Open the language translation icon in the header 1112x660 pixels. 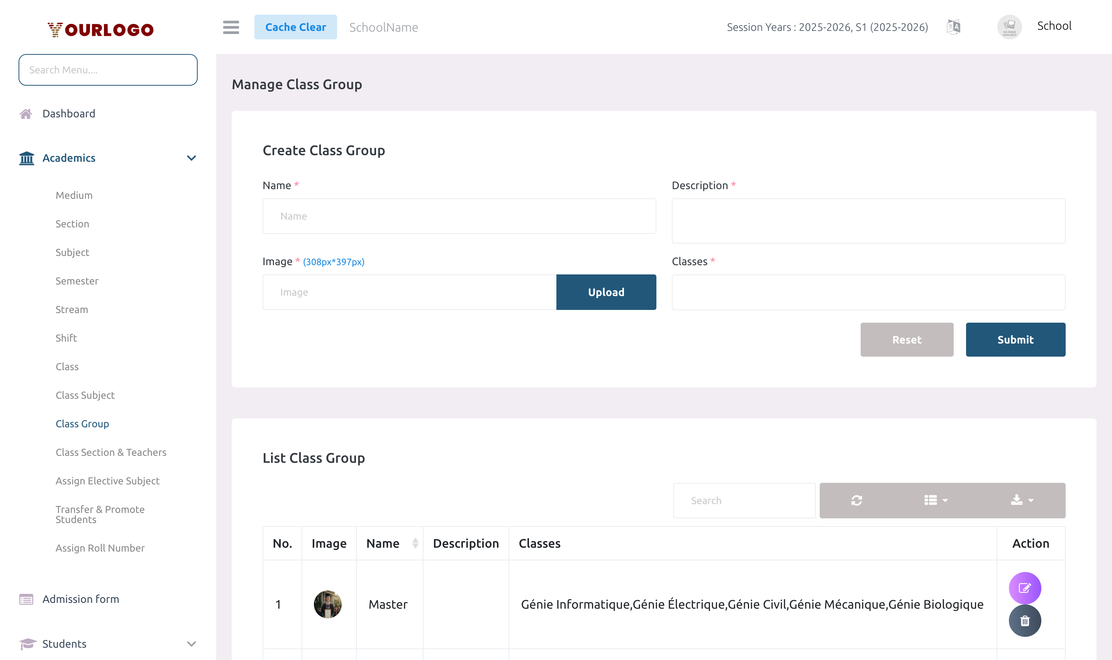(x=953, y=27)
